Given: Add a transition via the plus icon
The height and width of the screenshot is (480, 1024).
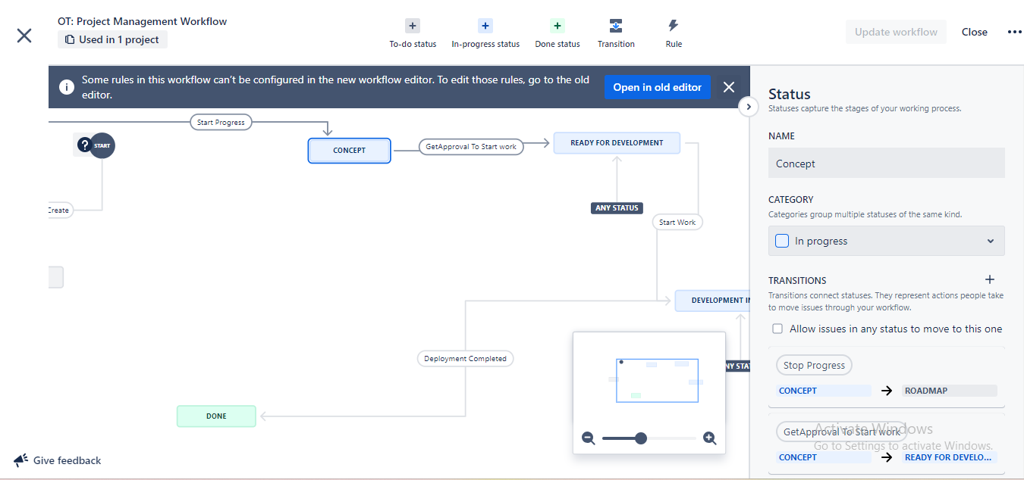Looking at the screenshot, I should click(990, 279).
